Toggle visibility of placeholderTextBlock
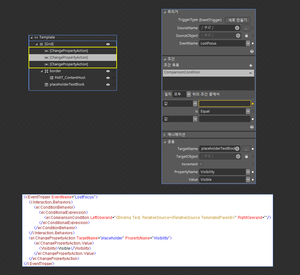The image size is (300, 275). 108,85
